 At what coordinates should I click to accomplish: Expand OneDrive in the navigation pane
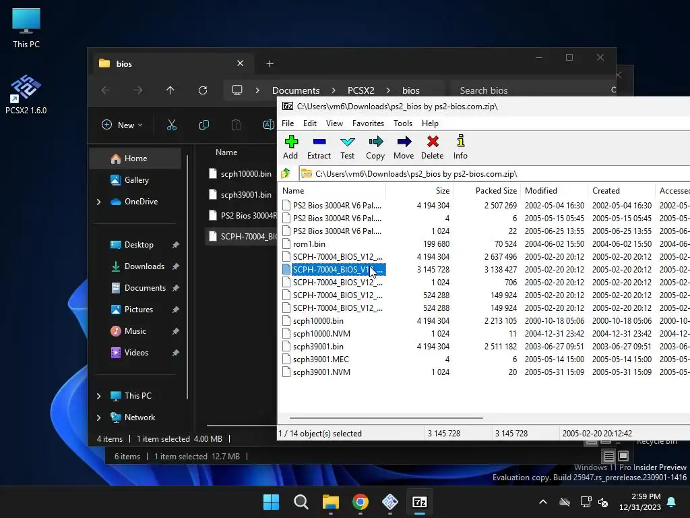98,202
